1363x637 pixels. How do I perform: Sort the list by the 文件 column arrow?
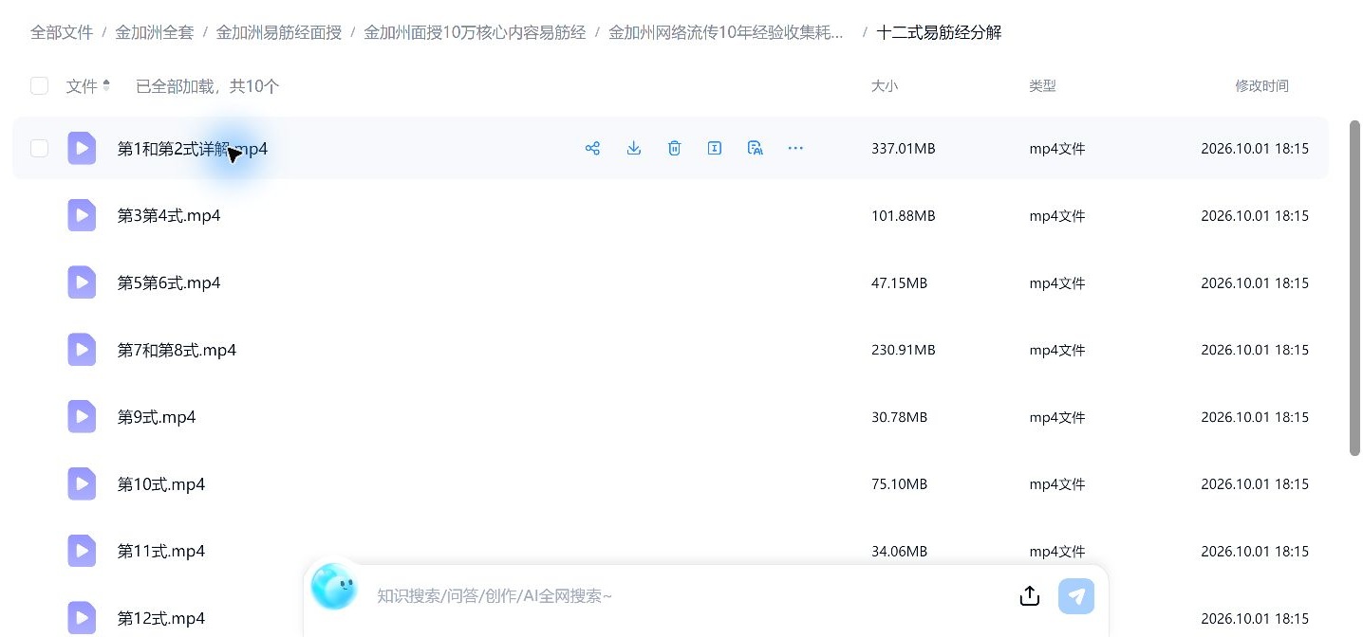106,85
